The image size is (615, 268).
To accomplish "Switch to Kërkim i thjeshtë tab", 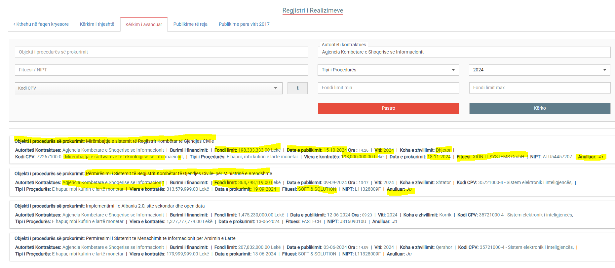I will click(97, 24).
